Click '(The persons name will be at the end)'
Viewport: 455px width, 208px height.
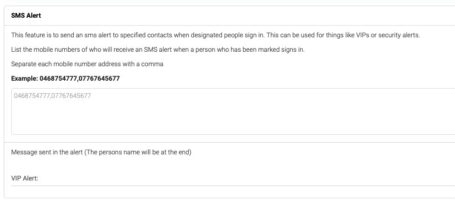click(x=138, y=153)
